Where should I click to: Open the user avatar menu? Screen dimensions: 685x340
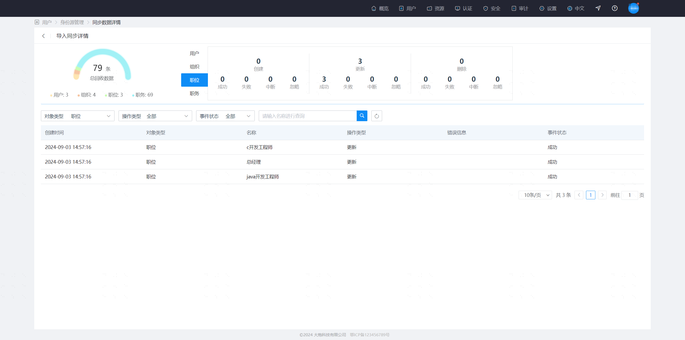click(633, 8)
